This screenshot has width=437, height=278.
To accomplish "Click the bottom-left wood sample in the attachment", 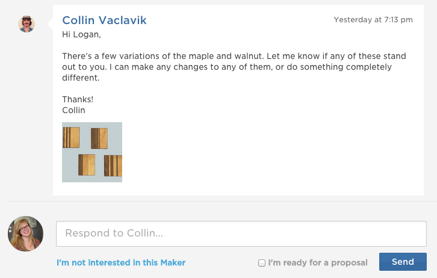I will point(87,165).
